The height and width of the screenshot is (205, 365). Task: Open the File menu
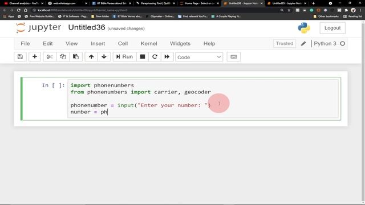(x=25, y=43)
